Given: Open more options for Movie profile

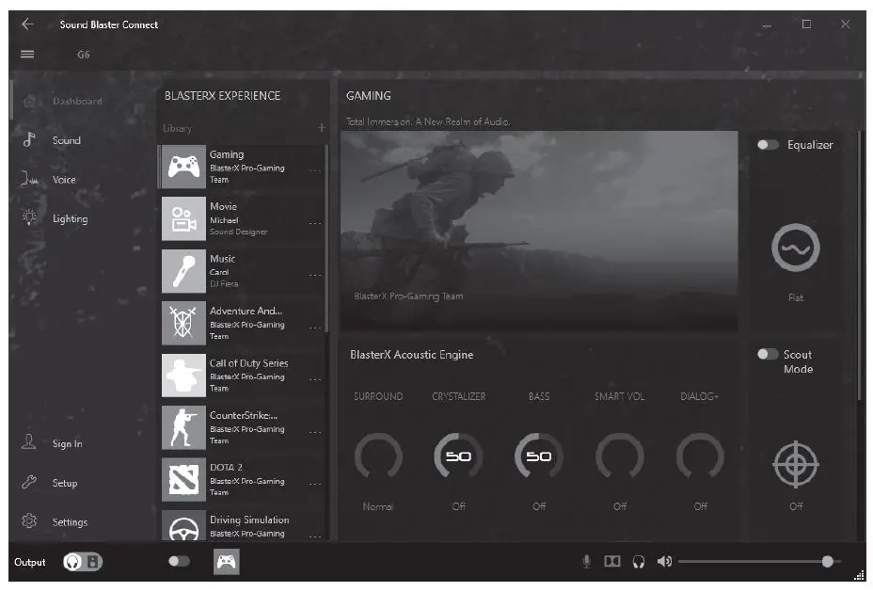Looking at the screenshot, I should [x=315, y=223].
